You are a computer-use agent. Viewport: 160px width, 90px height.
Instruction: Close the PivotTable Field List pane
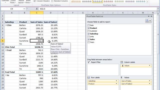pos(151,16)
